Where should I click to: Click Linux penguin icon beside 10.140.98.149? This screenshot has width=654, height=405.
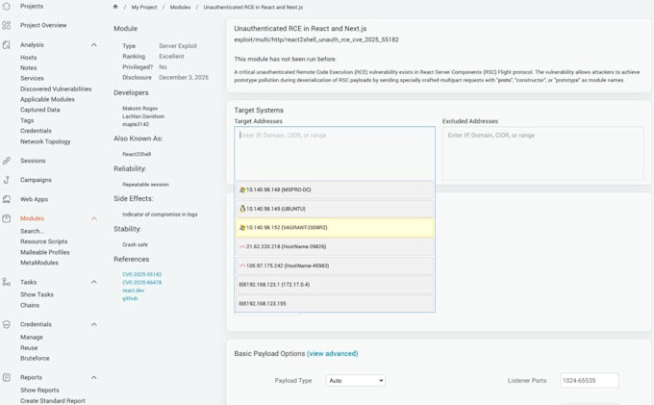(x=242, y=209)
